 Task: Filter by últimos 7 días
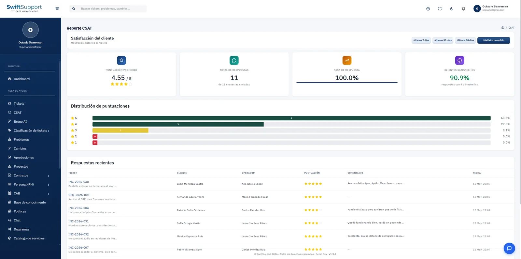coord(421,40)
